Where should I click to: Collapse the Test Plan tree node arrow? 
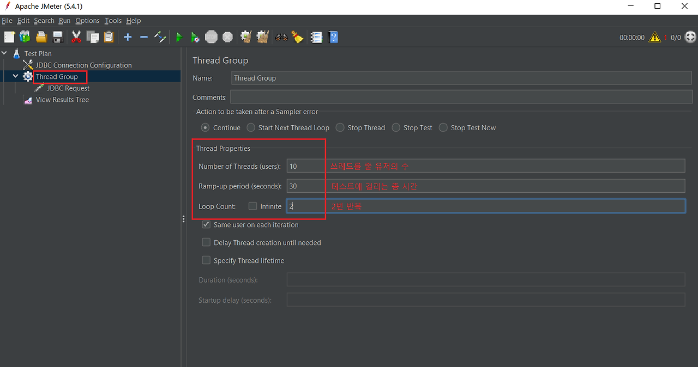[5, 53]
